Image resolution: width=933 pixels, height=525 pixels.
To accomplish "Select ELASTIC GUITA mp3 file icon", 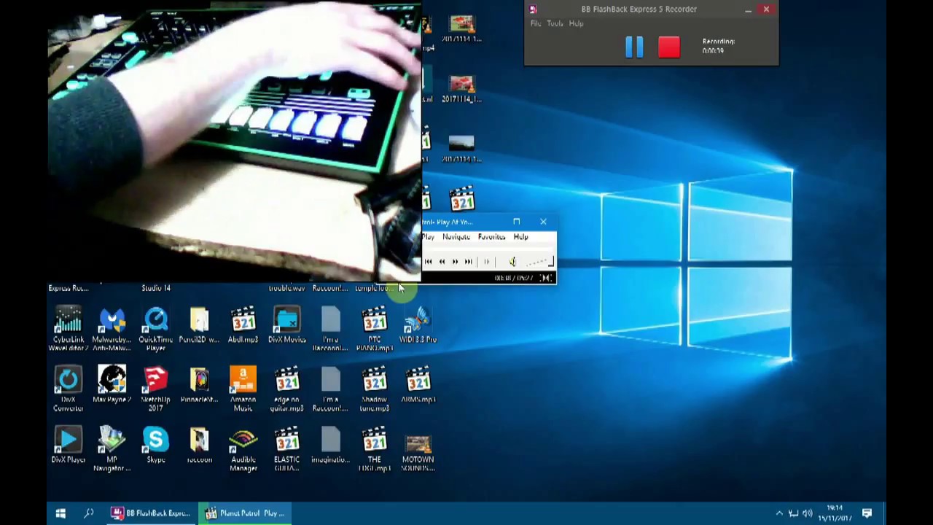I will pos(286,448).
